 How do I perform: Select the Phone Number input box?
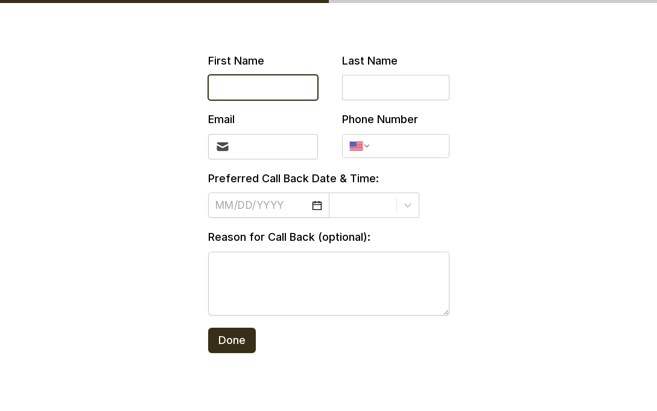click(x=409, y=146)
